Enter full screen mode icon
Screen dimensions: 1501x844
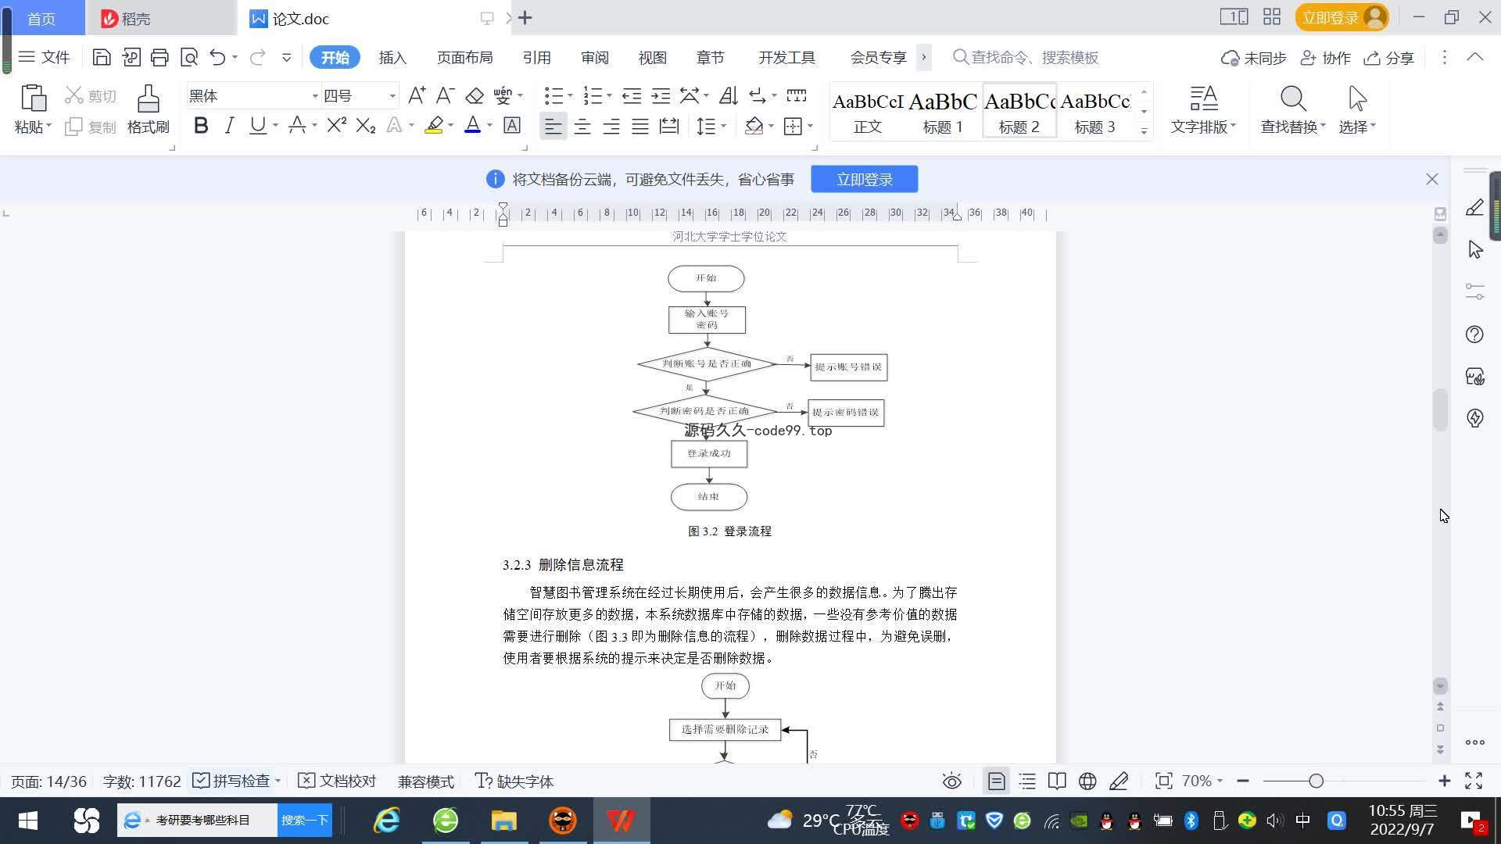[1474, 781]
